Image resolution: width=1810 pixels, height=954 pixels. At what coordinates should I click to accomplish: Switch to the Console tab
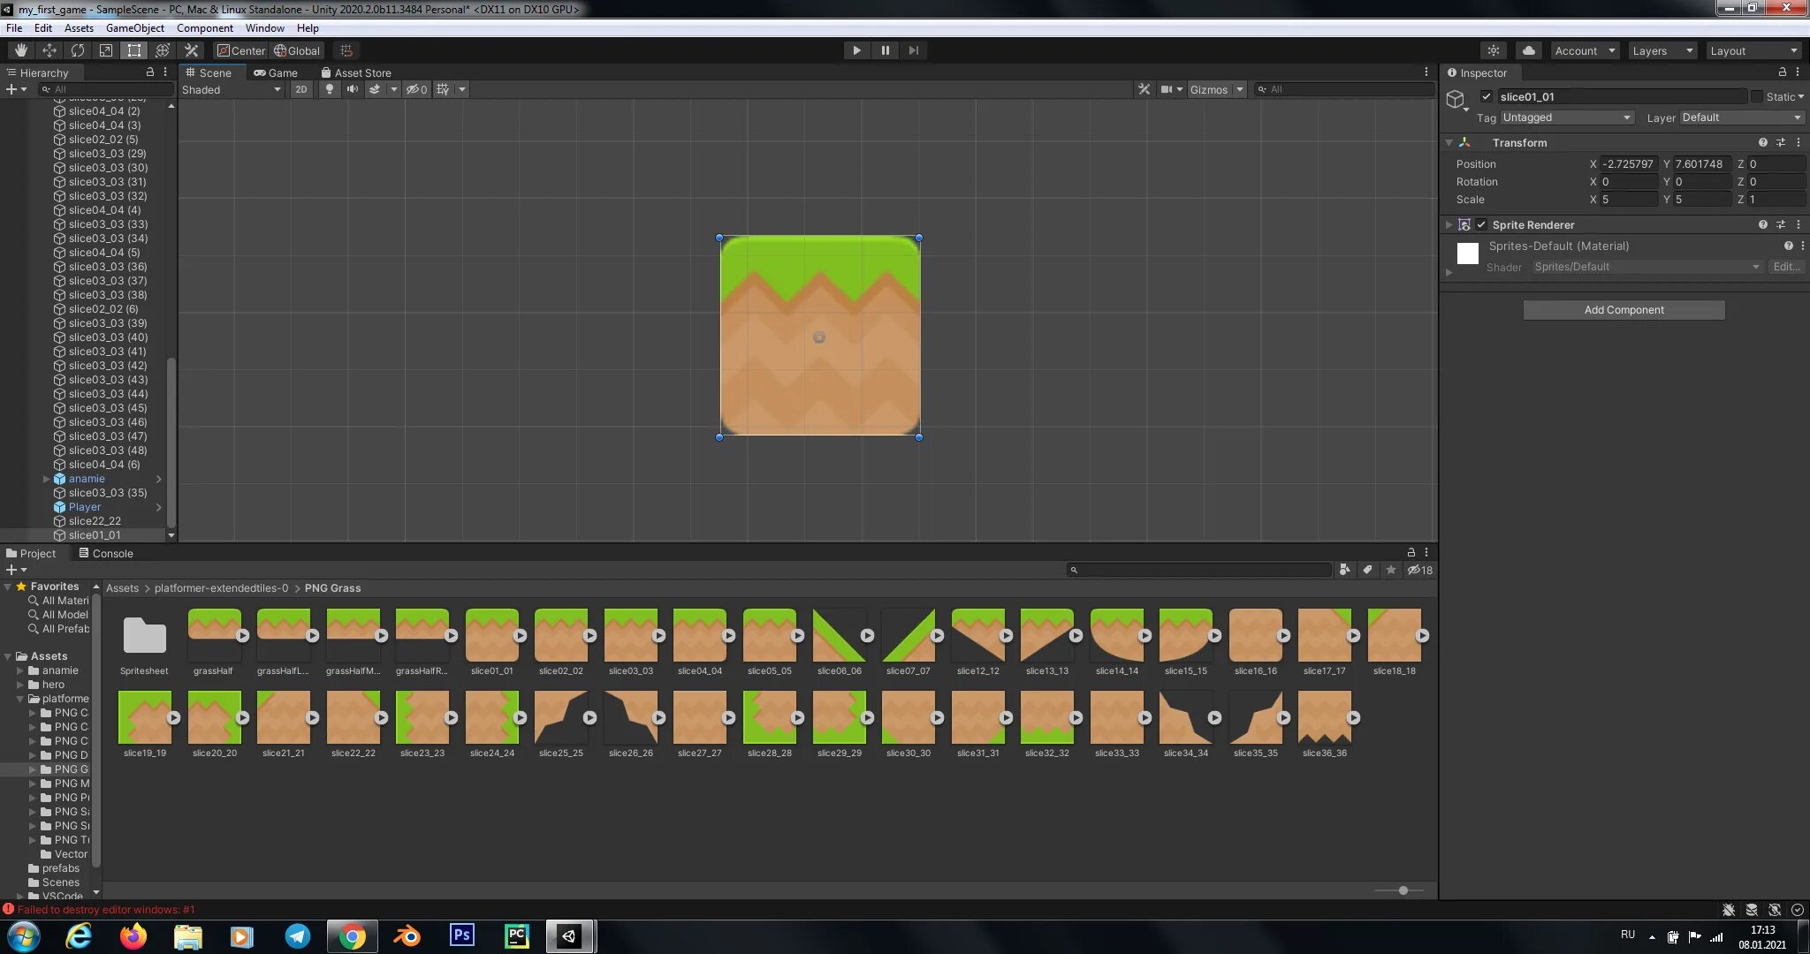pyautogui.click(x=106, y=553)
